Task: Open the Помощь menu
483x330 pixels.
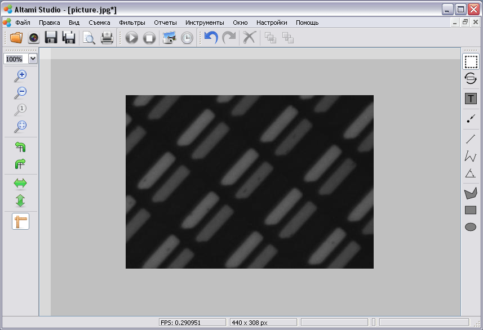Action: pyautogui.click(x=307, y=23)
